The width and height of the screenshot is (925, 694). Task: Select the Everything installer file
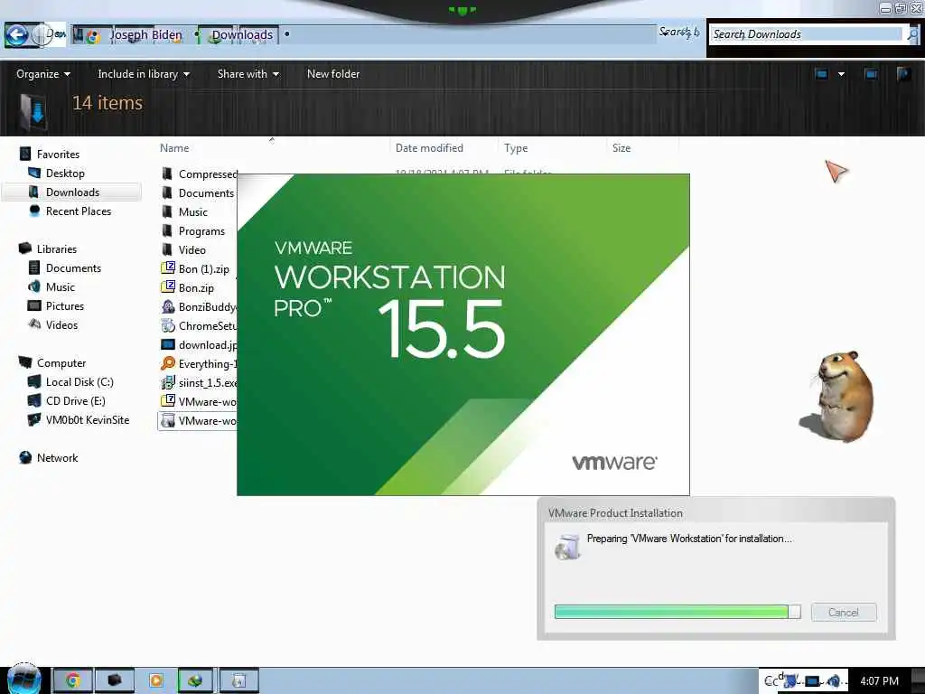point(198,363)
